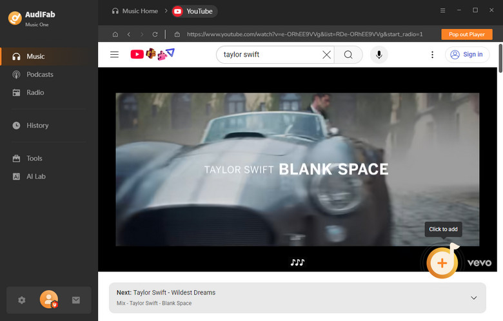Click the YouTube URL address field
The width and height of the screenshot is (503, 321).
(x=305, y=34)
